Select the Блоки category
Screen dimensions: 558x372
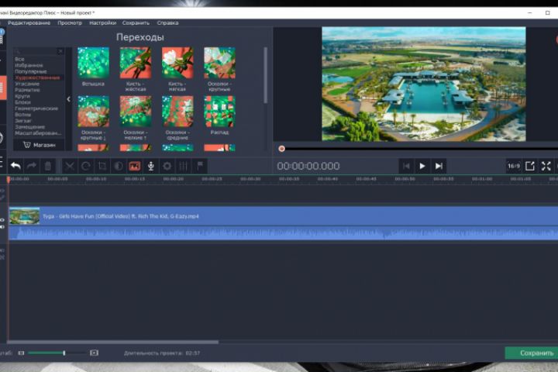click(22, 102)
